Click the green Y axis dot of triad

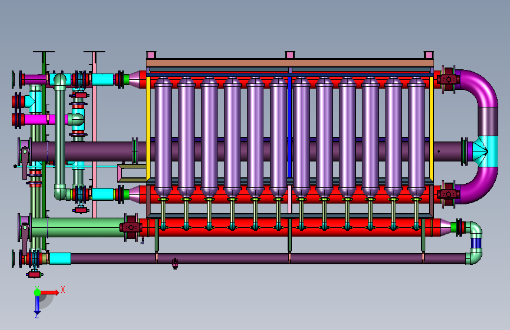click(37, 292)
